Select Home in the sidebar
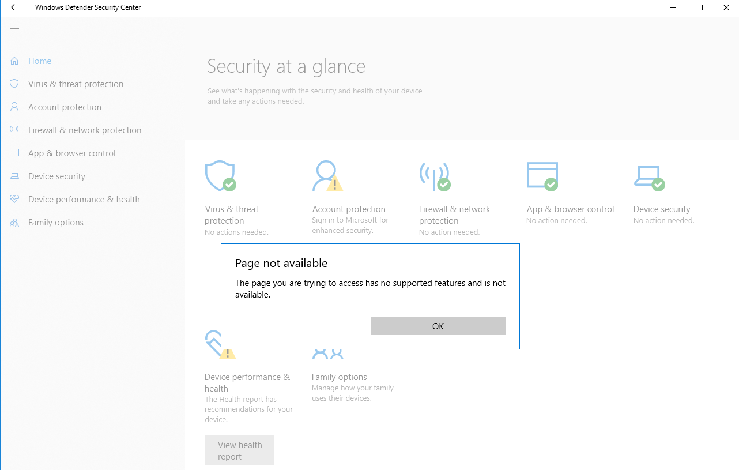739x470 pixels. coord(40,61)
